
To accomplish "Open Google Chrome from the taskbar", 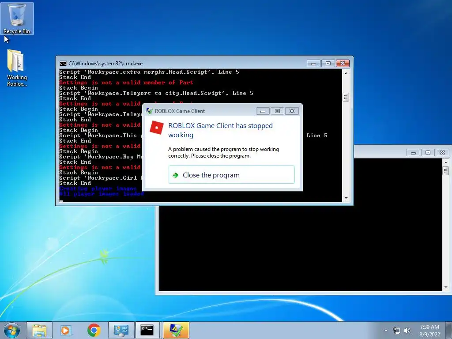I will [x=94, y=330].
